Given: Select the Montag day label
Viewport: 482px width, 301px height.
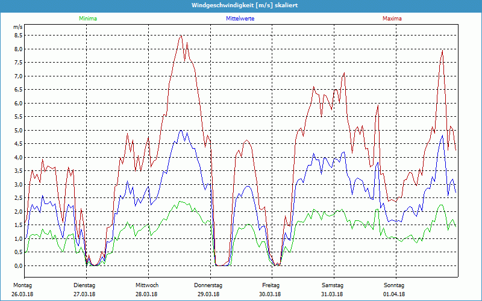Looking at the screenshot, I should (22, 285).
